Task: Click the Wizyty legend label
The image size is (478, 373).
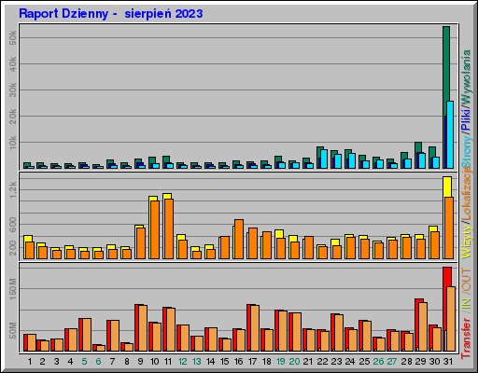Action: coord(466,242)
